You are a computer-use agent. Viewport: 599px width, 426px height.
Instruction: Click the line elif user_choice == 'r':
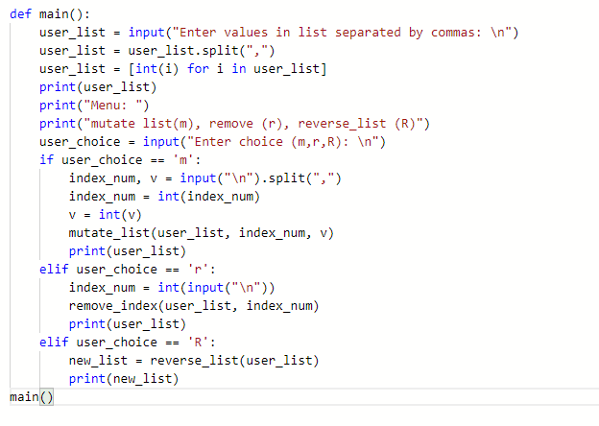tap(128, 270)
